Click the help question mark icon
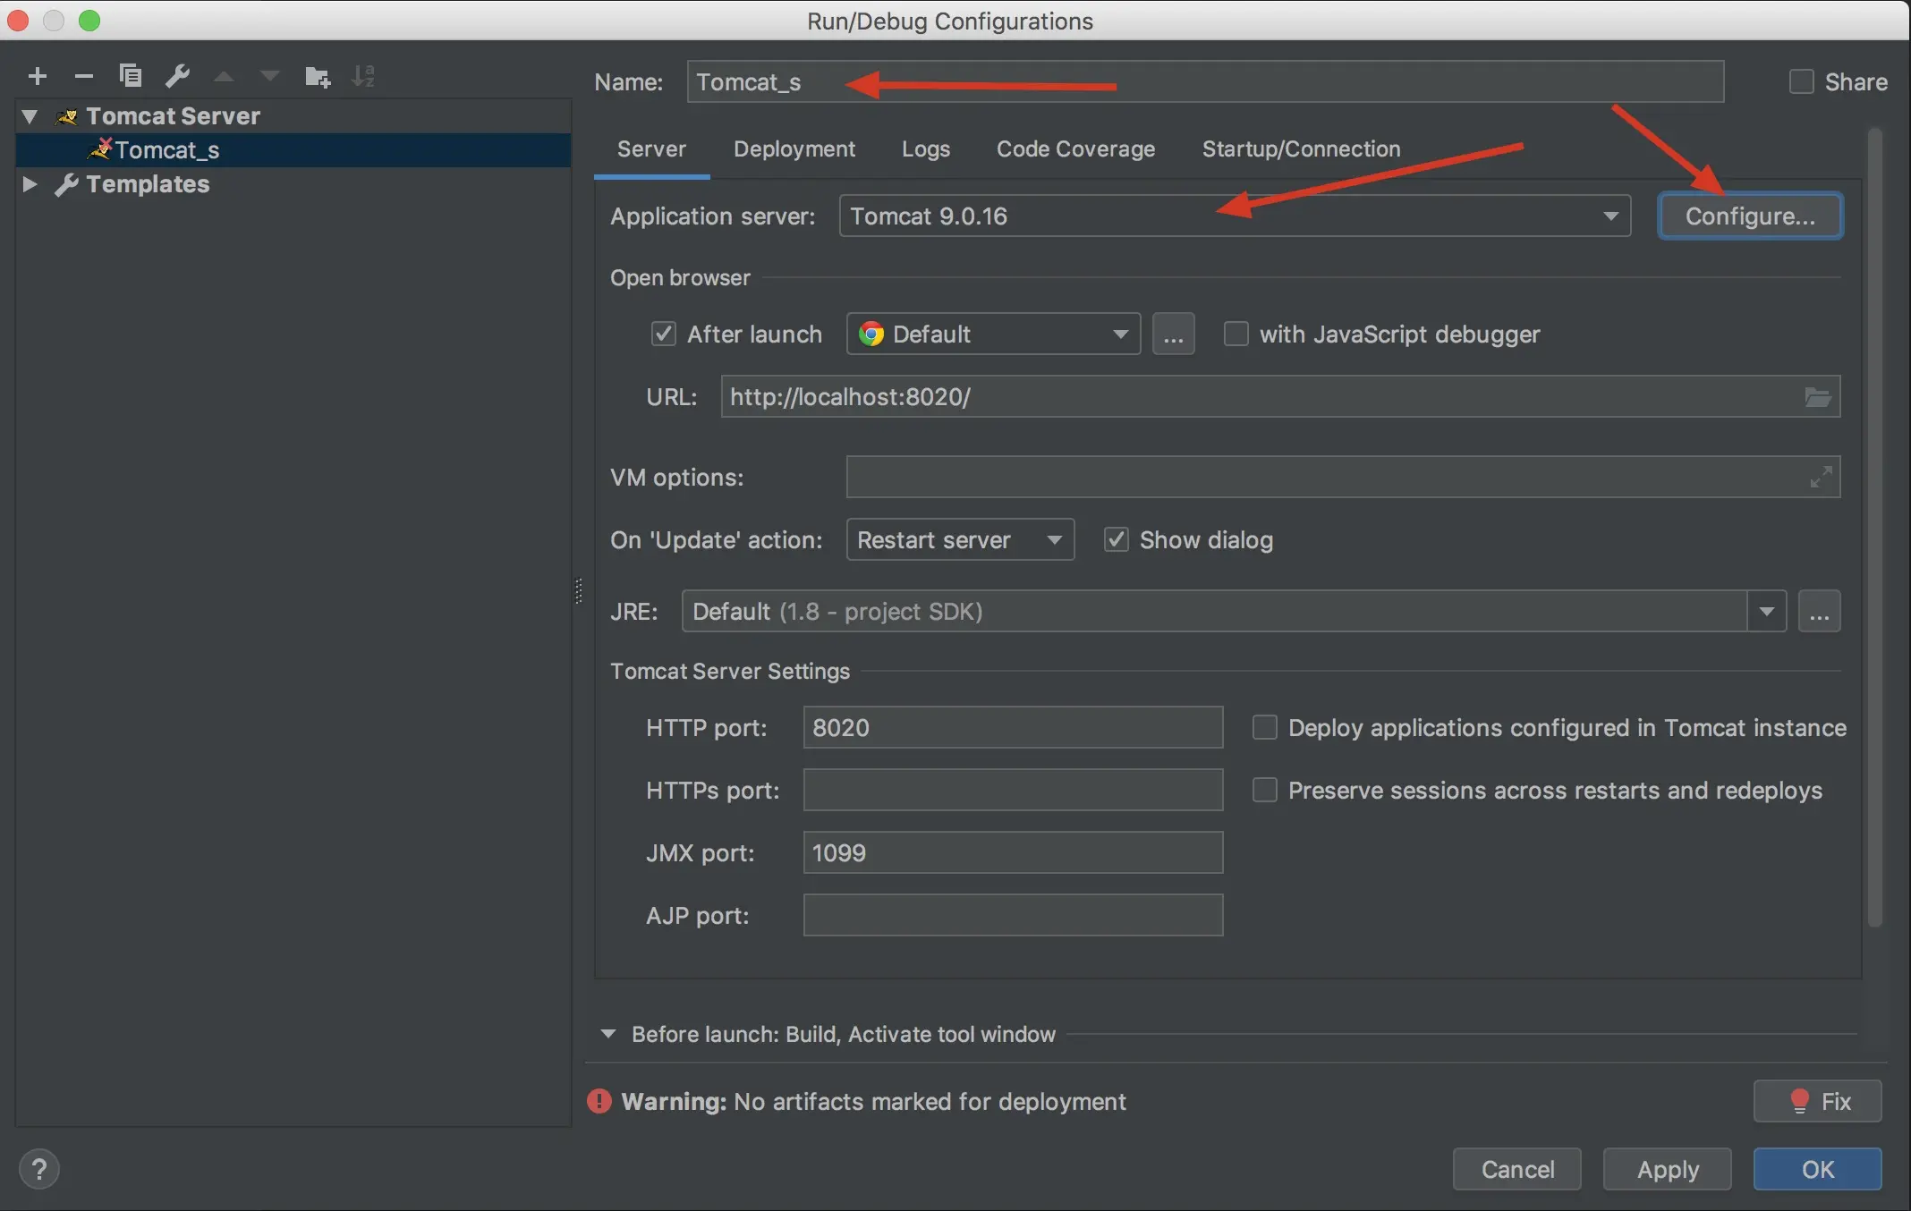 (x=39, y=1169)
